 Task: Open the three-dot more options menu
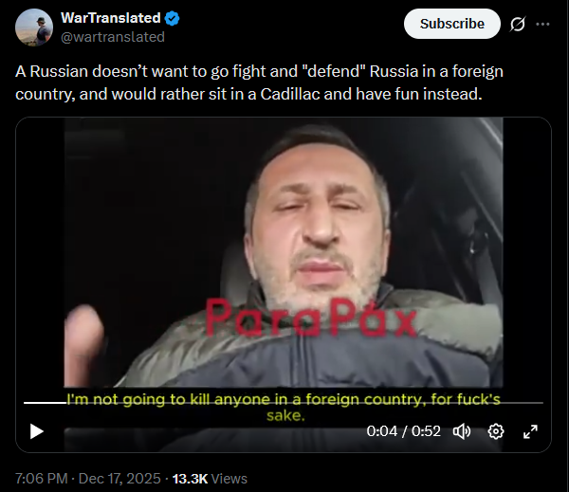pyautogui.click(x=542, y=24)
